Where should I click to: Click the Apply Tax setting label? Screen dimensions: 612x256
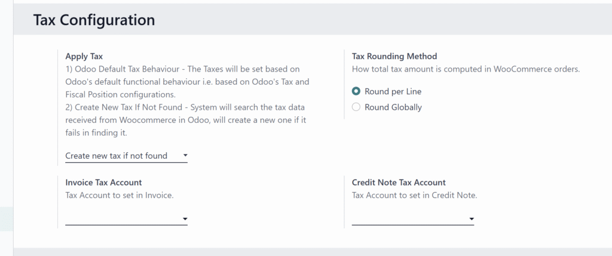(84, 57)
